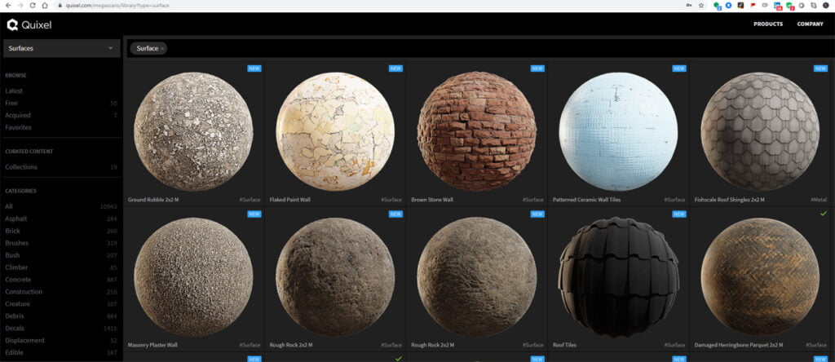Viewport: 835px width, 362px height.
Task: Select the Creature category
Action: pos(18,304)
